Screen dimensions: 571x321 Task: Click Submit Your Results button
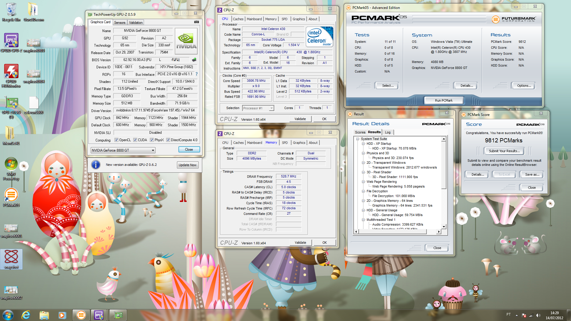tap(504, 151)
